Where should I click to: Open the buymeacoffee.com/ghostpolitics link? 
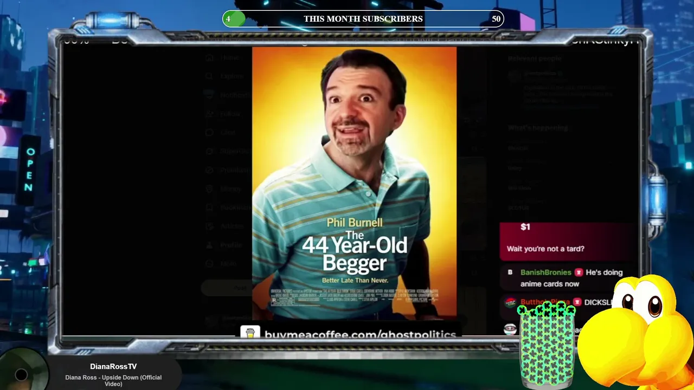tap(360, 334)
